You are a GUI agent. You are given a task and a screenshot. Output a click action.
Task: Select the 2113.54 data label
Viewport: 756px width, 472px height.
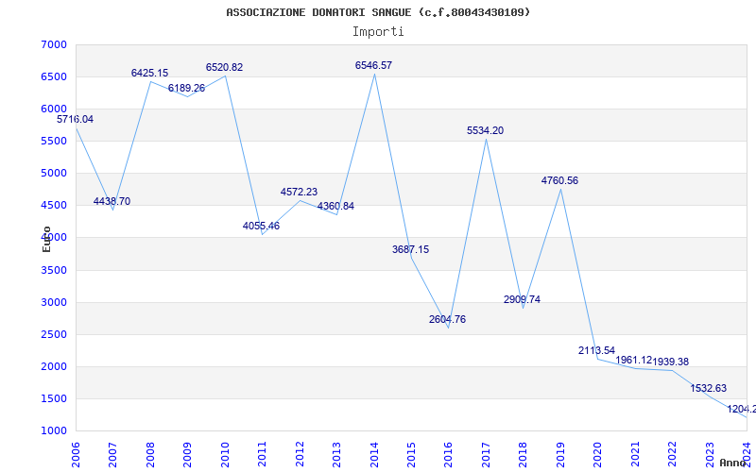tap(597, 350)
